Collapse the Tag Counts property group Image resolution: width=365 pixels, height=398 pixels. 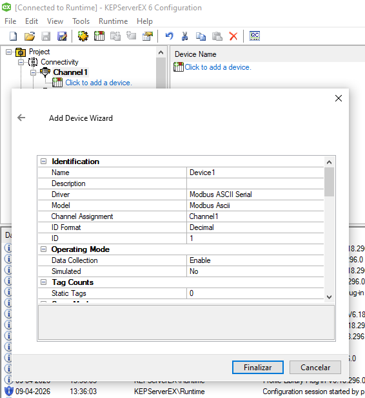click(x=44, y=282)
